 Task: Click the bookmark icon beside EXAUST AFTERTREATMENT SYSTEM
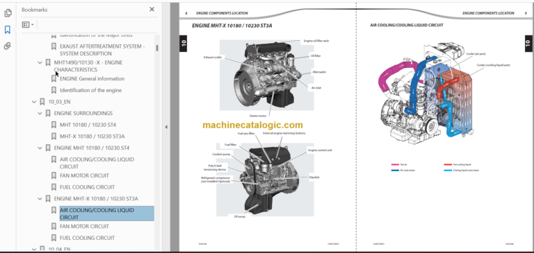54,46
